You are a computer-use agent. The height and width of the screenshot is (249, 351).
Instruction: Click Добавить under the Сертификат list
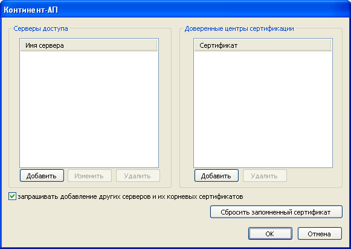click(x=216, y=176)
